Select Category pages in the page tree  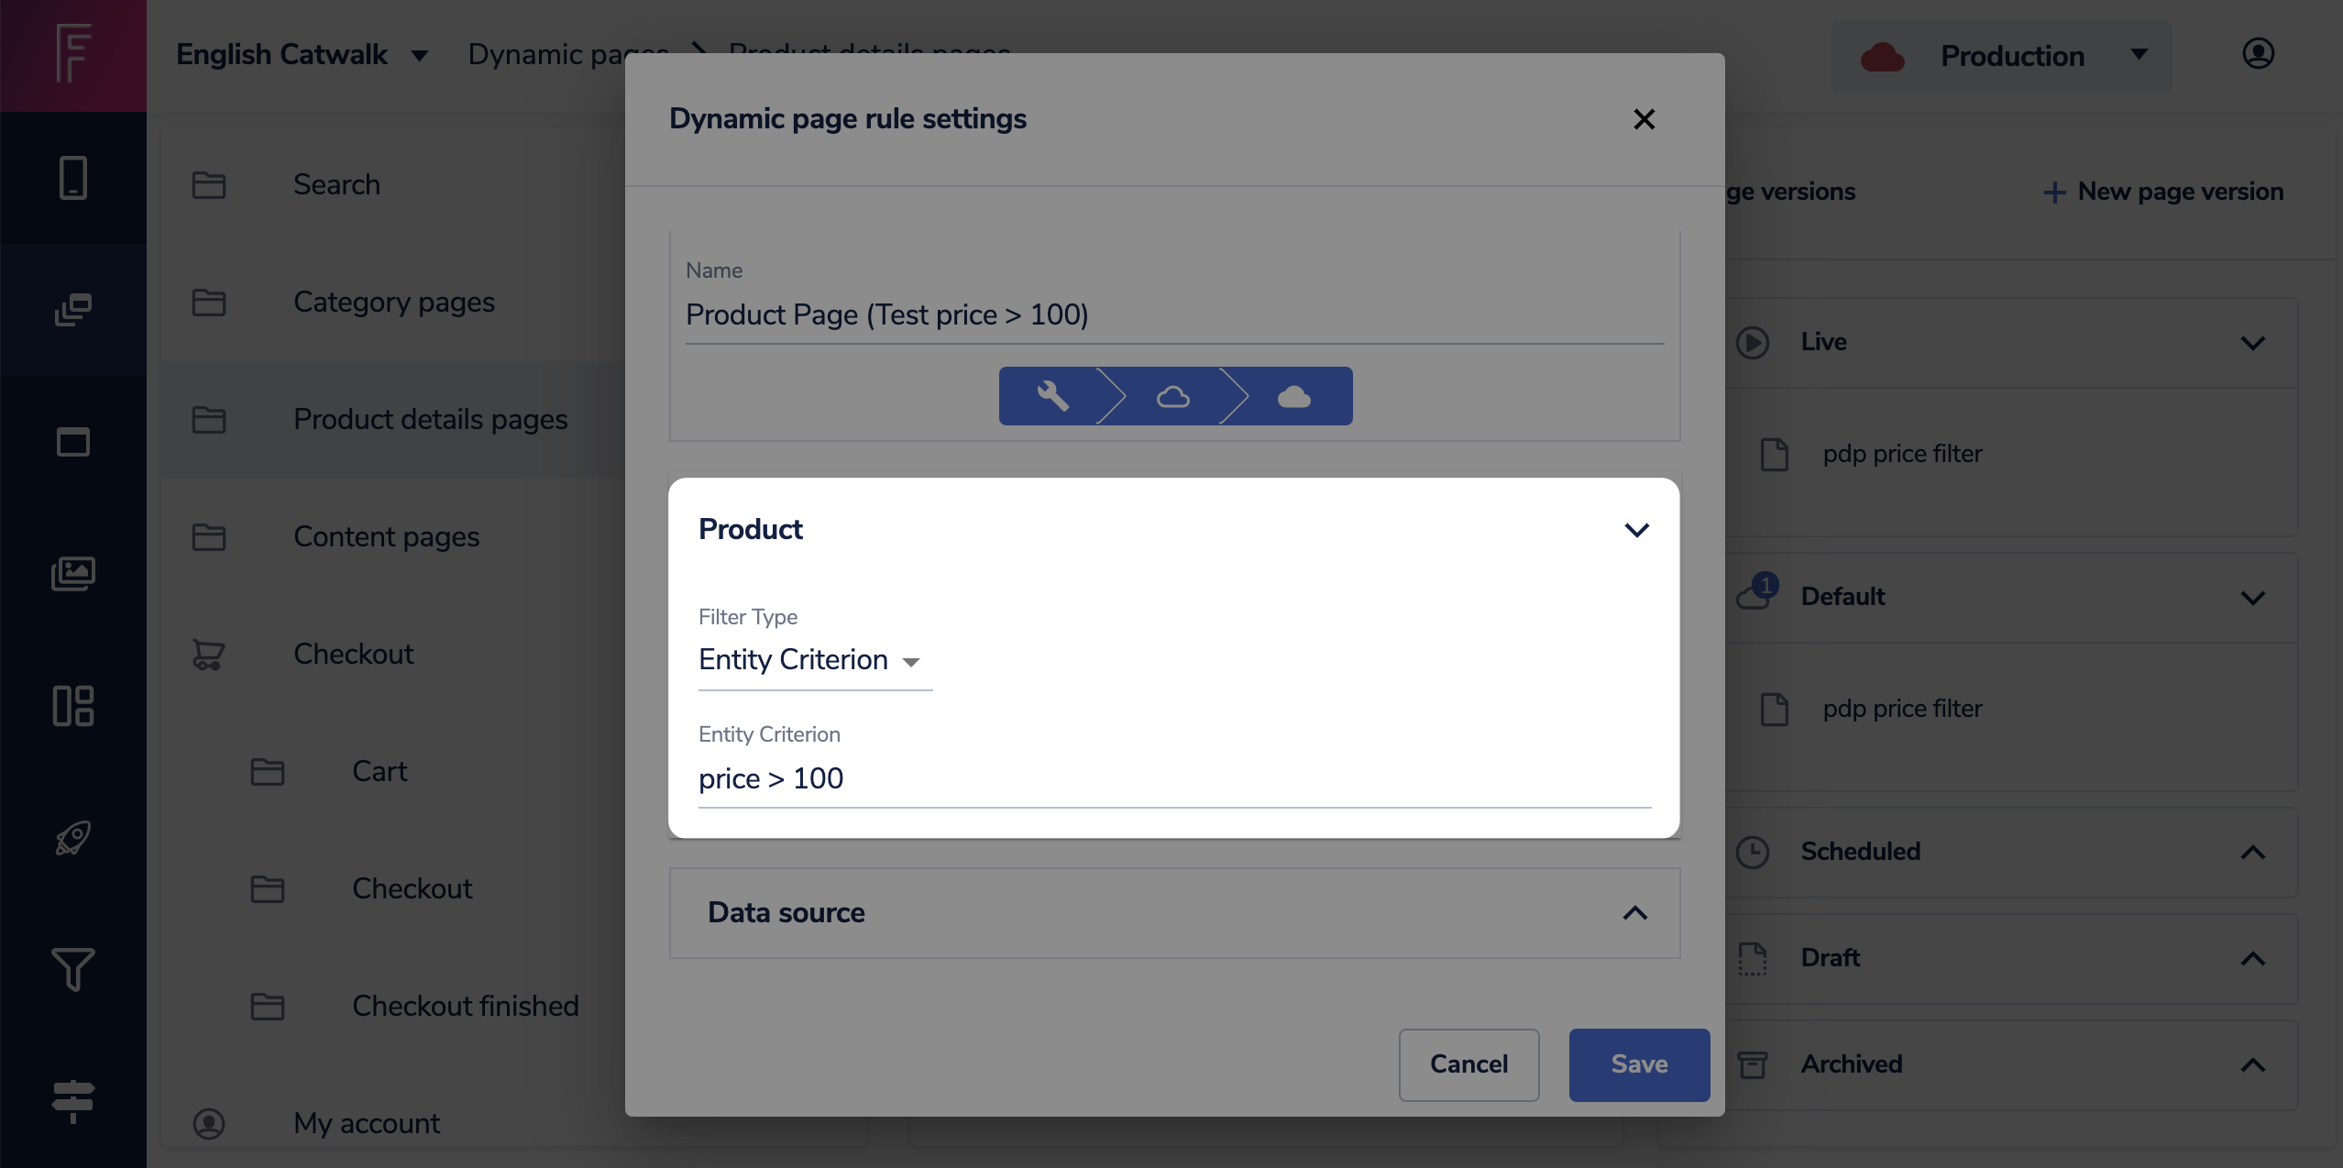[393, 302]
